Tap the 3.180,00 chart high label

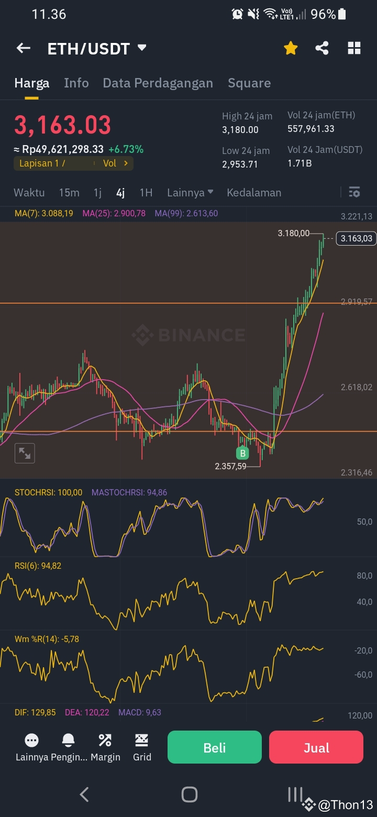[294, 233]
